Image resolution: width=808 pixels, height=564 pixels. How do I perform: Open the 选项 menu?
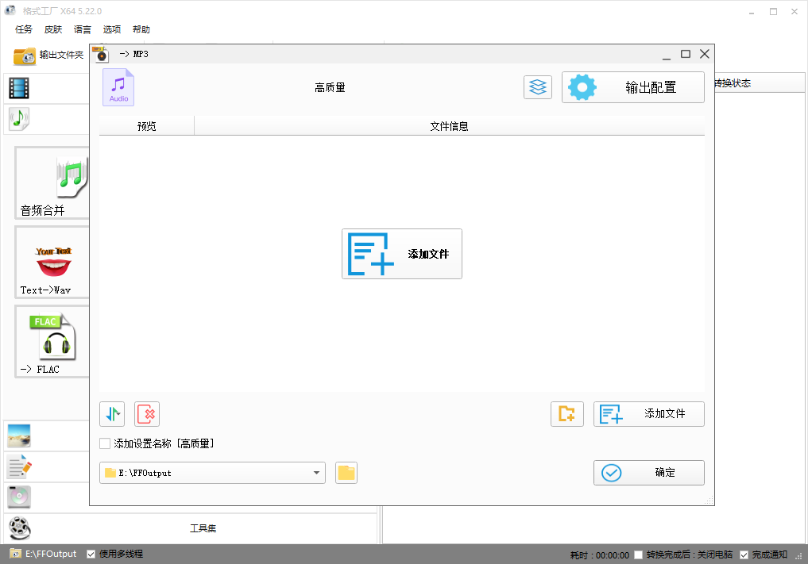[x=112, y=29]
